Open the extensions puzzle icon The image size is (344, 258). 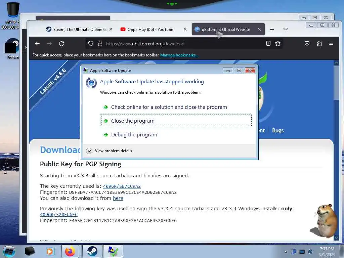point(319,43)
